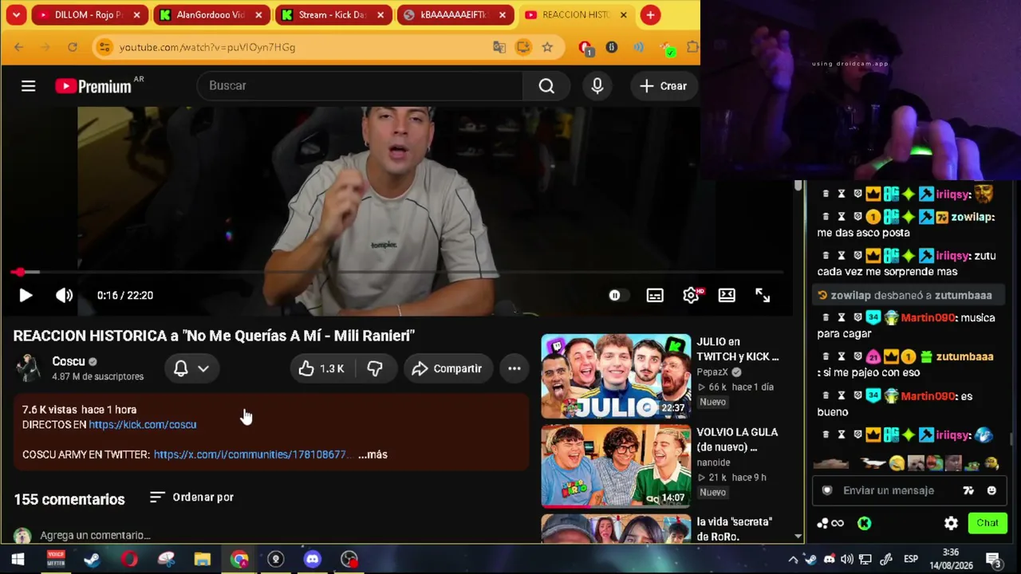Open the la vida secreta de RoRo title

click(x=735, y=529)
